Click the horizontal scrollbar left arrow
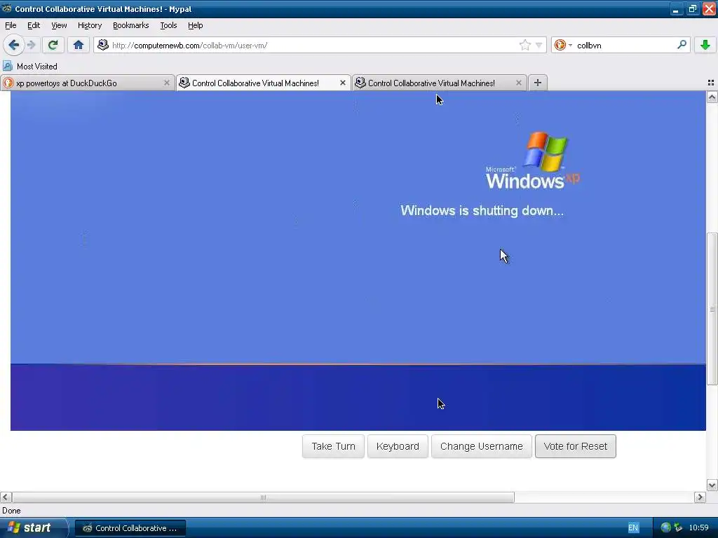718x538 pixels. pyautogui.click(x=6, y=497)
